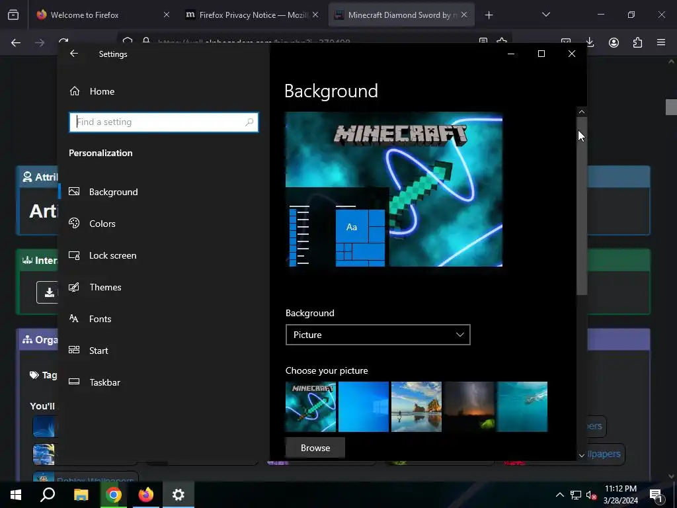Click the Find a setting search box
This screenshot has width=677, height=508.
tap(164, 122)
